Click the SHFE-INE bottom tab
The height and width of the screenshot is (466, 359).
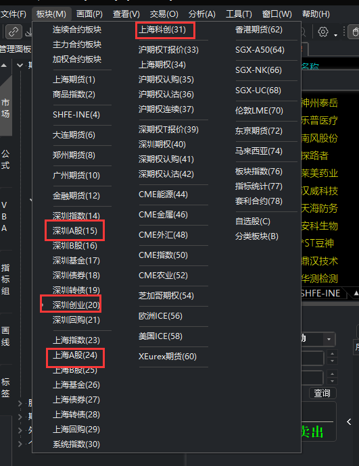pos(320,293)
